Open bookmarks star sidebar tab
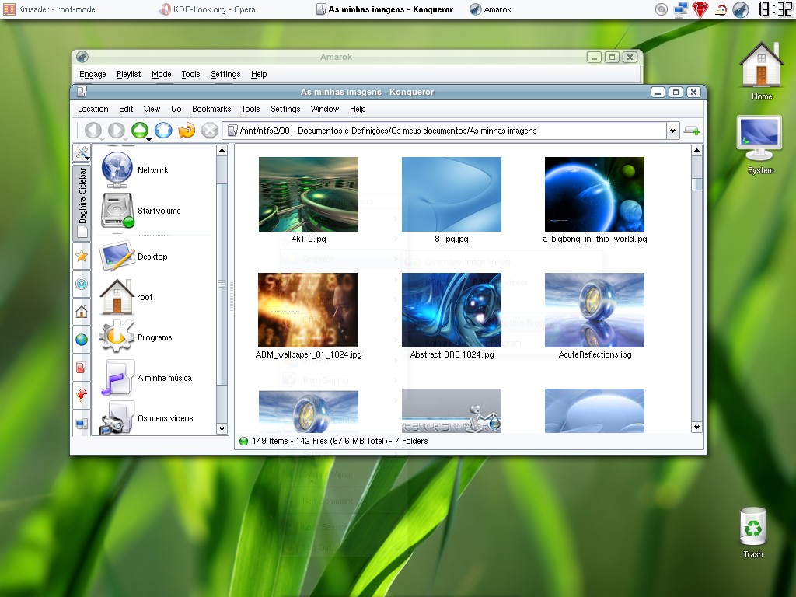The image size is (796, 597). click(82, 256)
